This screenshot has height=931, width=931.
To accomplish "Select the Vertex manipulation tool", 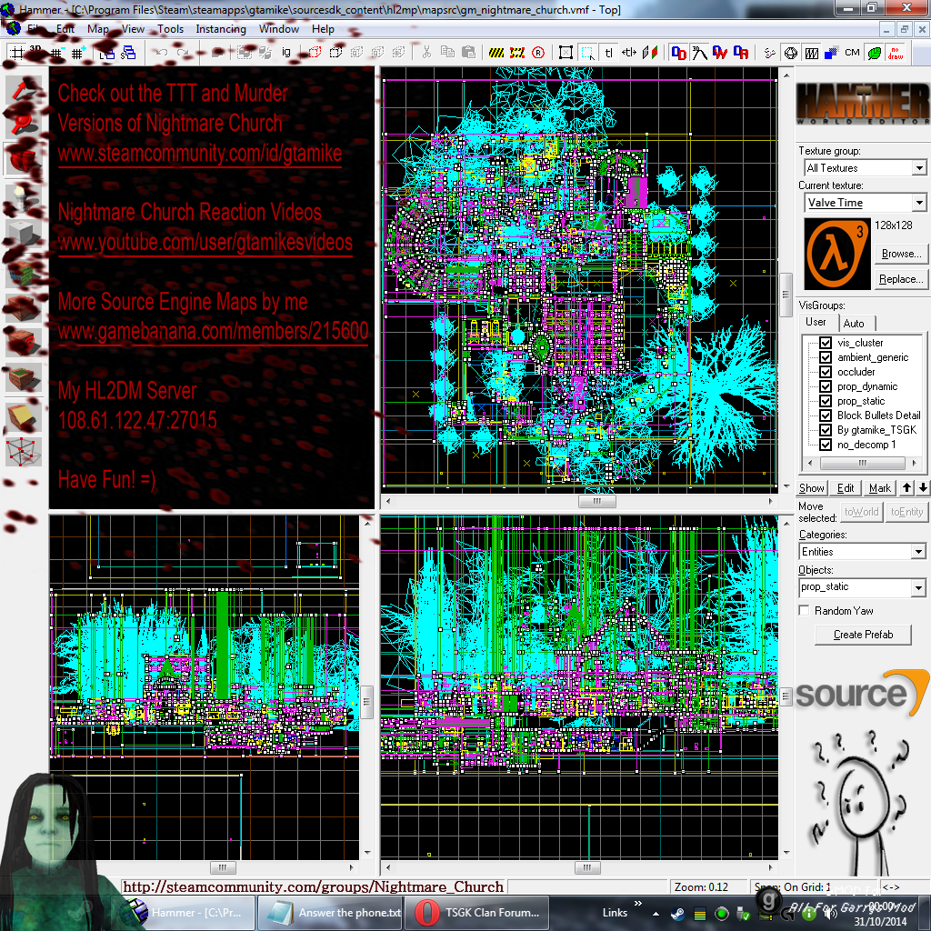I will point(24,452).
